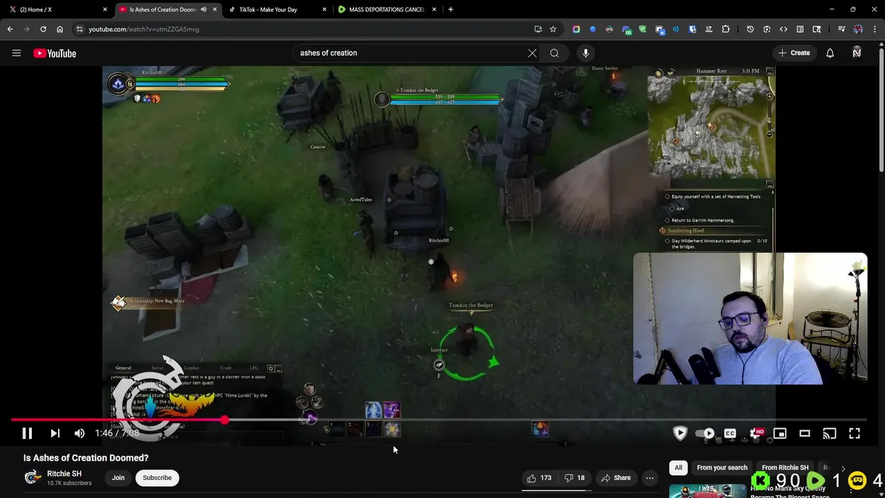Image resolution: width=885 pixels, height=498 pixels.
Task: Go to YouTube home via logo
Action: pos(55,53)
